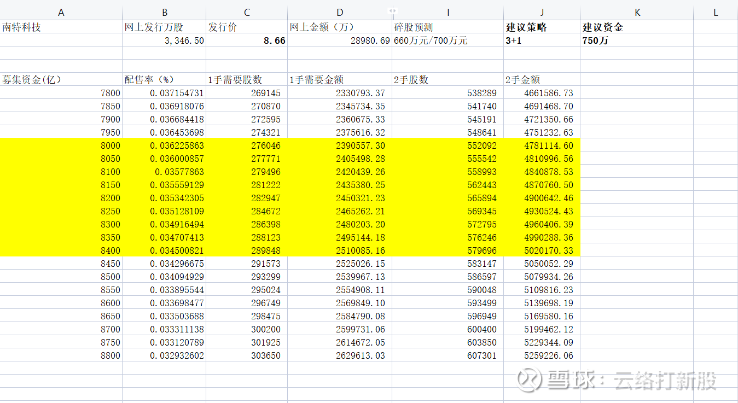The width and height of the screenshot is (738, 403).
Task: Click the 1手需要股数 label cell
Action: coord(247,79)
